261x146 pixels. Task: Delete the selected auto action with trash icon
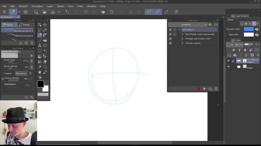[x=216, y=89]
